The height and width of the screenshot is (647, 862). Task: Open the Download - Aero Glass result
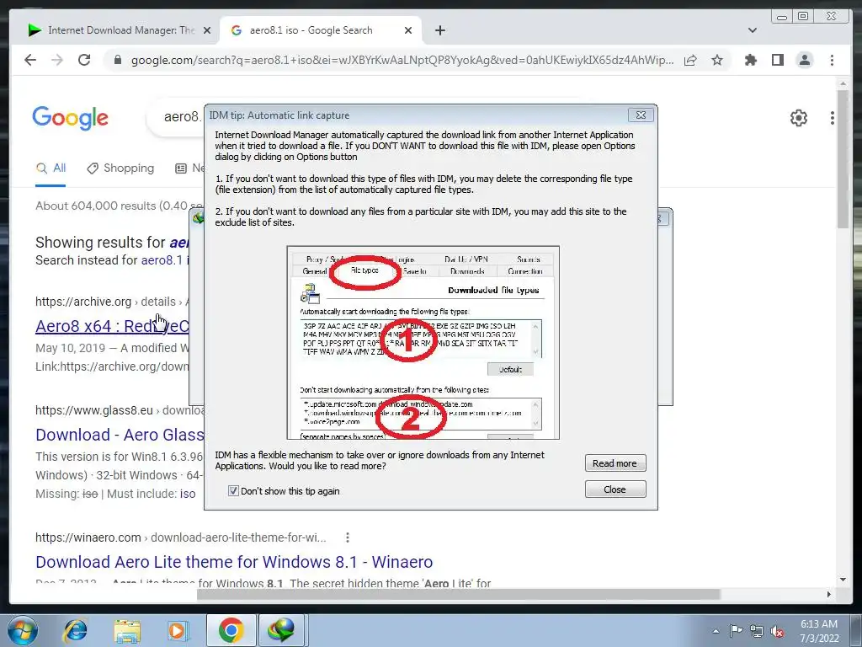pos(120,435)
